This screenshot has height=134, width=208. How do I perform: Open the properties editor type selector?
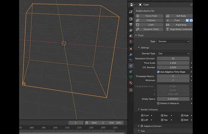coord(133,5)
